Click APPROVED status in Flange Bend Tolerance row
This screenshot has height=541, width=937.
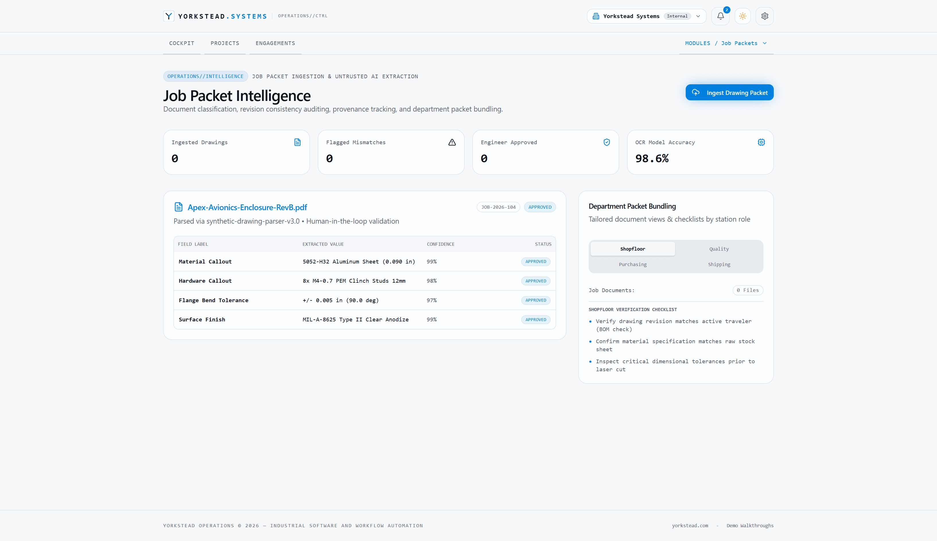click(x=535, y=300)
